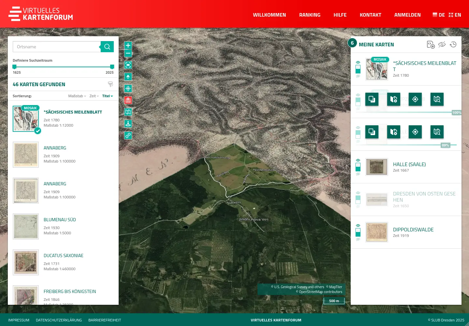
Task: Select the first Annaberg 1909 result thumbnail
Action: tap(26, 155)
